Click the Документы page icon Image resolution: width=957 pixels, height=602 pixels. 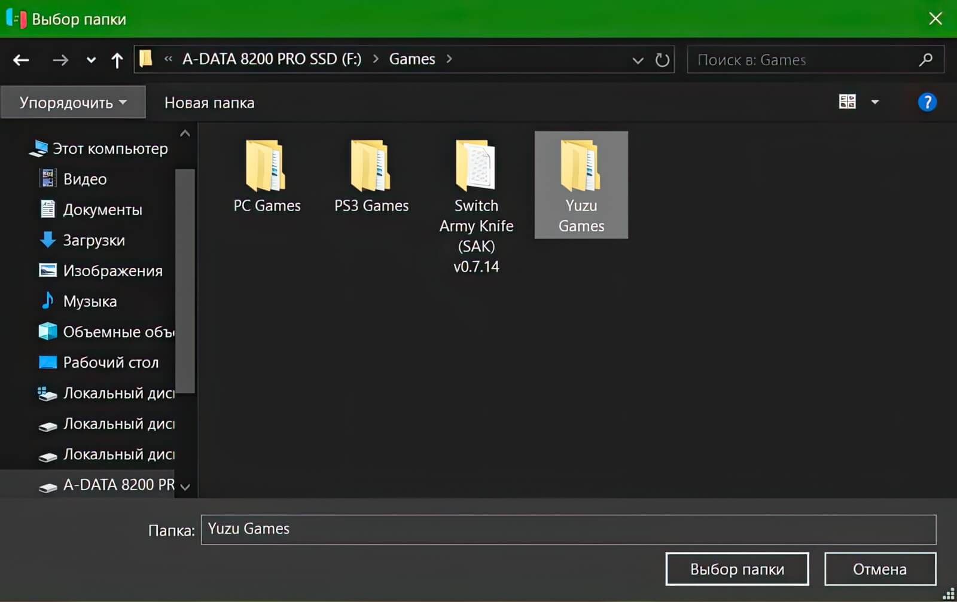[47, 209]
